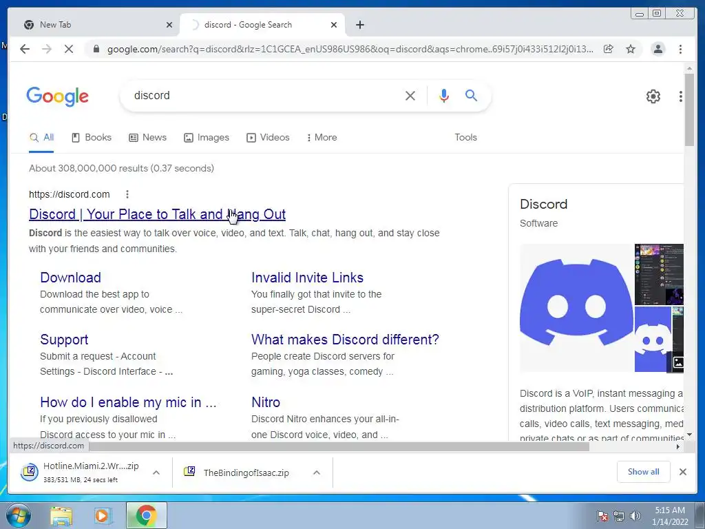
Task: Open Chrome's three-dot menu
Action: (x=680, y=49)
